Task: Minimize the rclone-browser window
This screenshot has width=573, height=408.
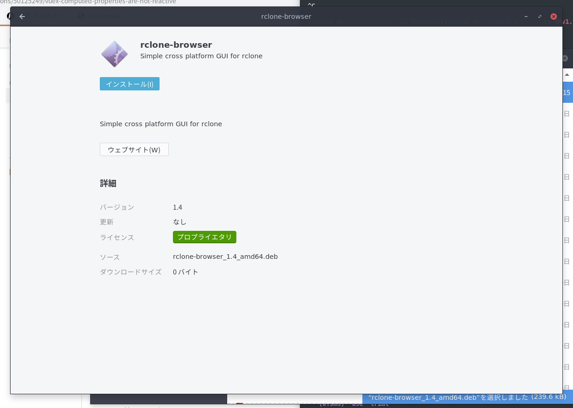Action: 526,17
